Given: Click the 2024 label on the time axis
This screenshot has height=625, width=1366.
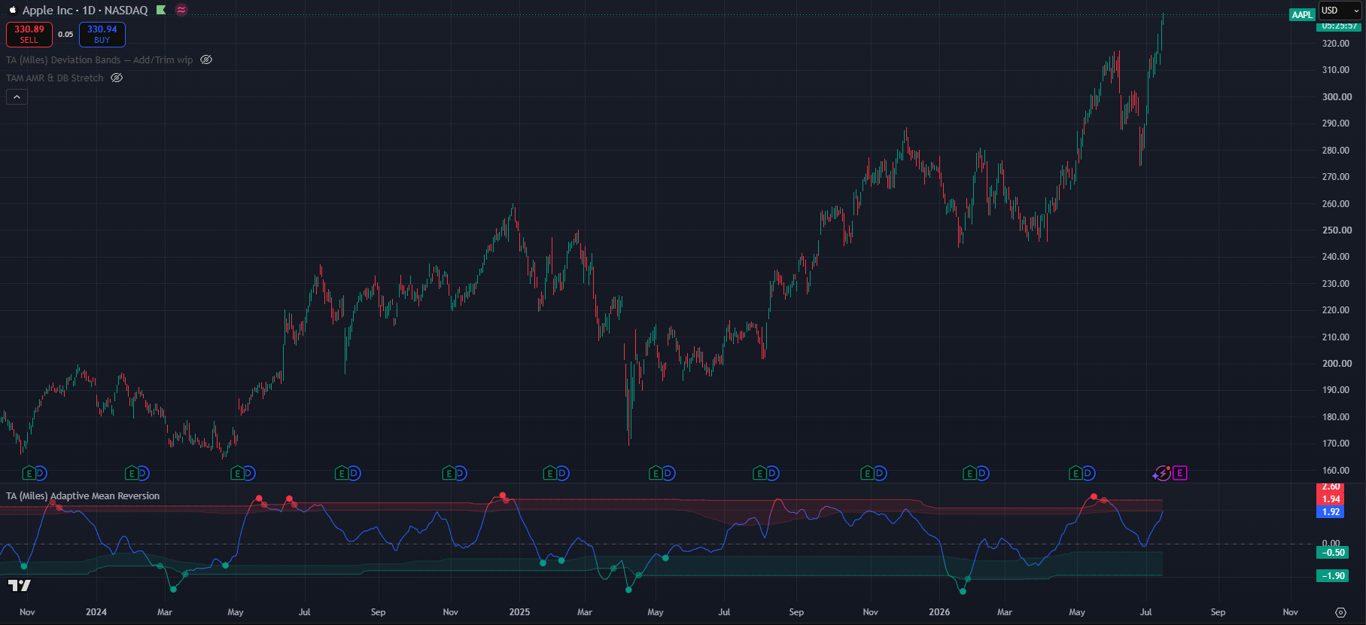Looking at the screenshot, I should 96,612.
